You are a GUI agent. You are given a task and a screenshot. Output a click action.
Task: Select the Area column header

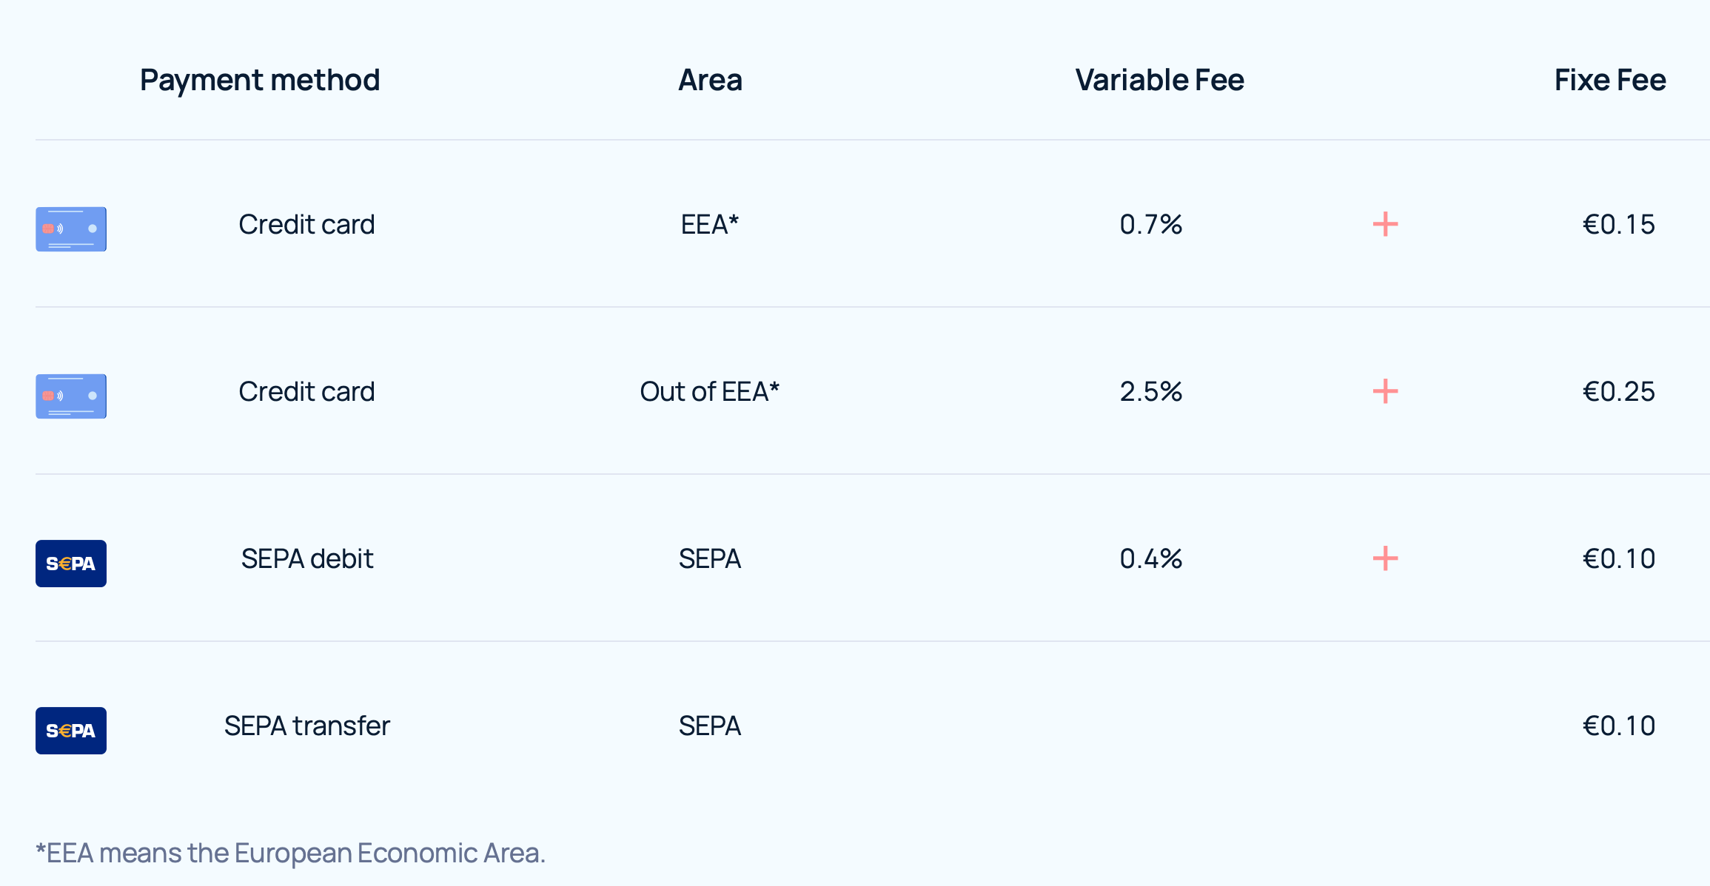pyautogui.click(x=710, y=80)
